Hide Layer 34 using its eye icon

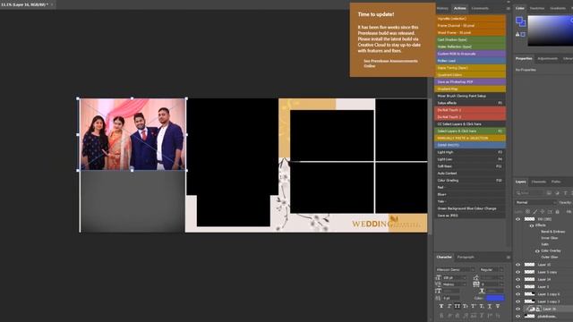coord(517,279)
